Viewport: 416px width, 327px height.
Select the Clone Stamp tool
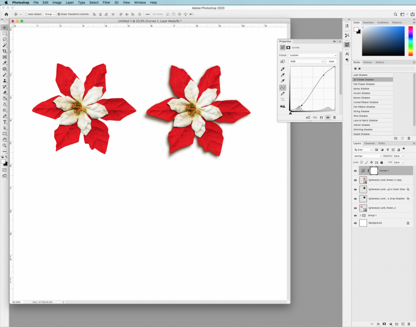point(5,81)
